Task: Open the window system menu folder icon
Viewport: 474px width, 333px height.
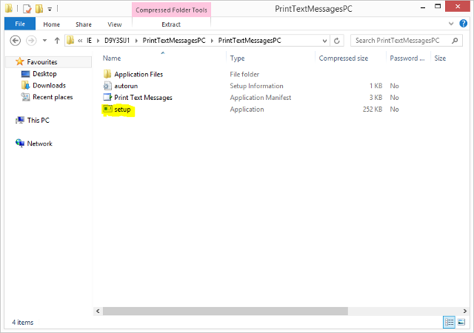Action: pos(9,8)
